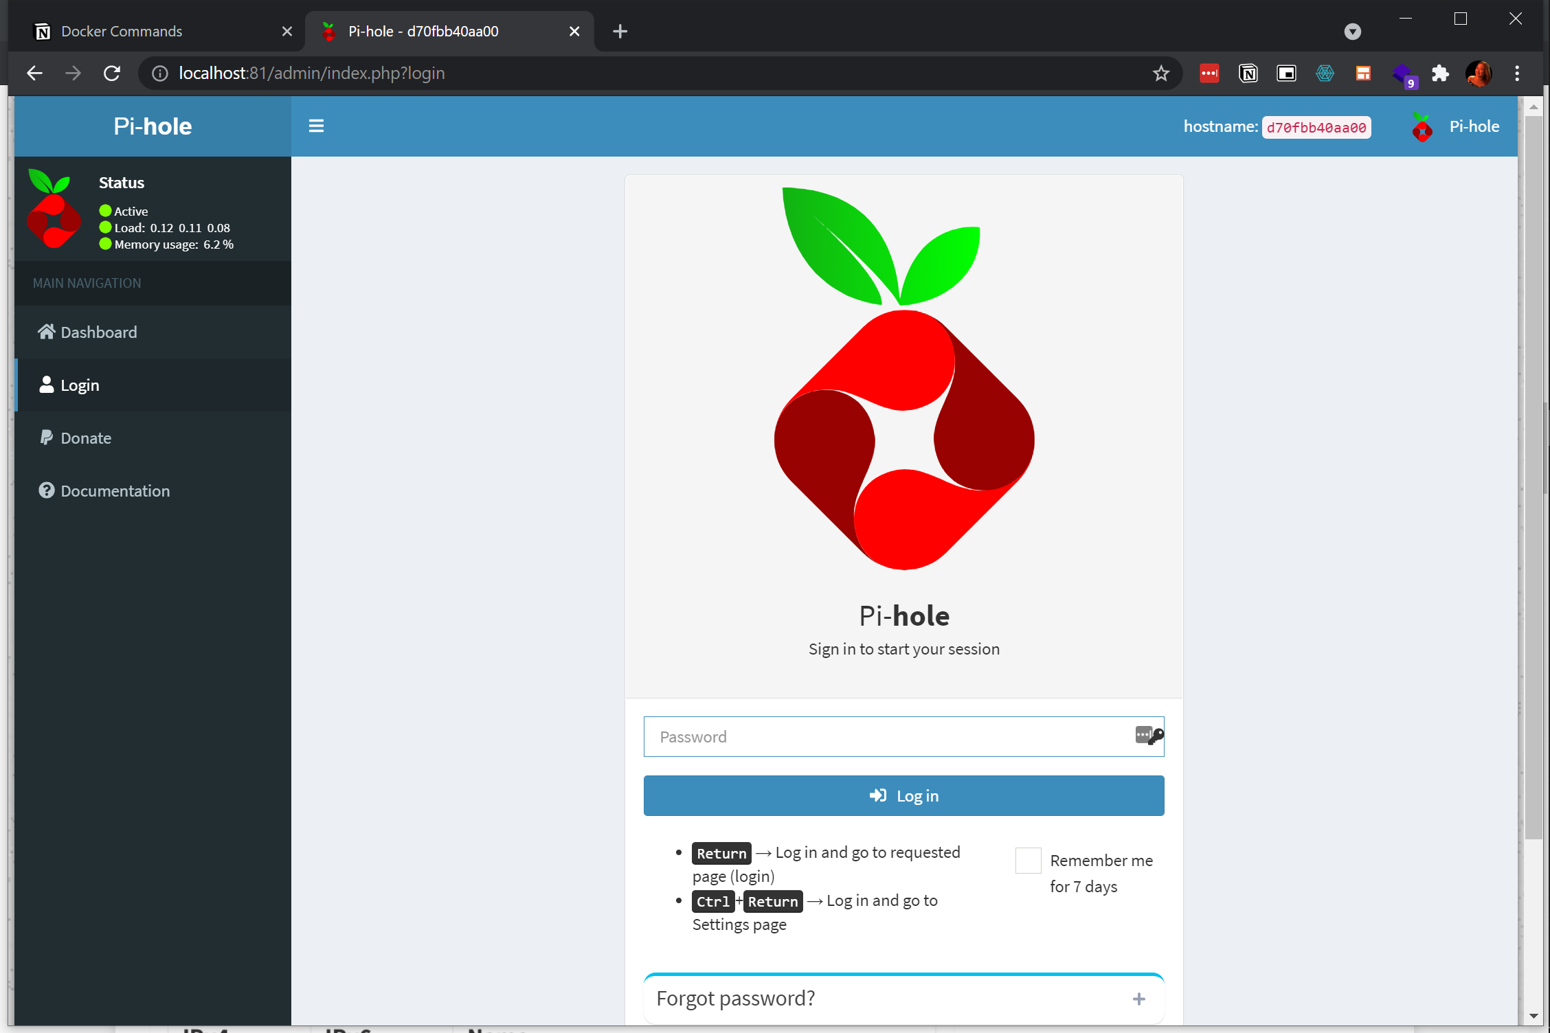View site information icon
Viewport: 1550px width, 1033px height.
159,73
